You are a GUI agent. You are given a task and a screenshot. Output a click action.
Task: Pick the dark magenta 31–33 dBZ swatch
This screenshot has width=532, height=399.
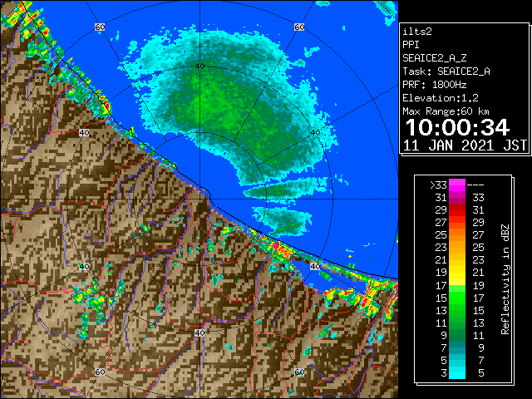pos(457,198)
